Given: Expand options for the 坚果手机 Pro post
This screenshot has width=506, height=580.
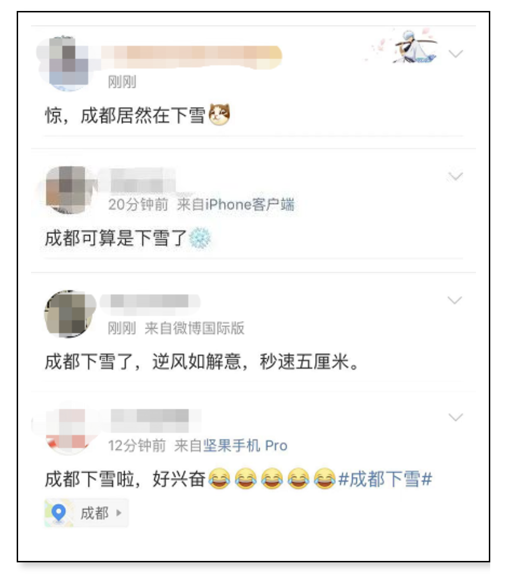Looking at the screenshot, I should 456,418.
